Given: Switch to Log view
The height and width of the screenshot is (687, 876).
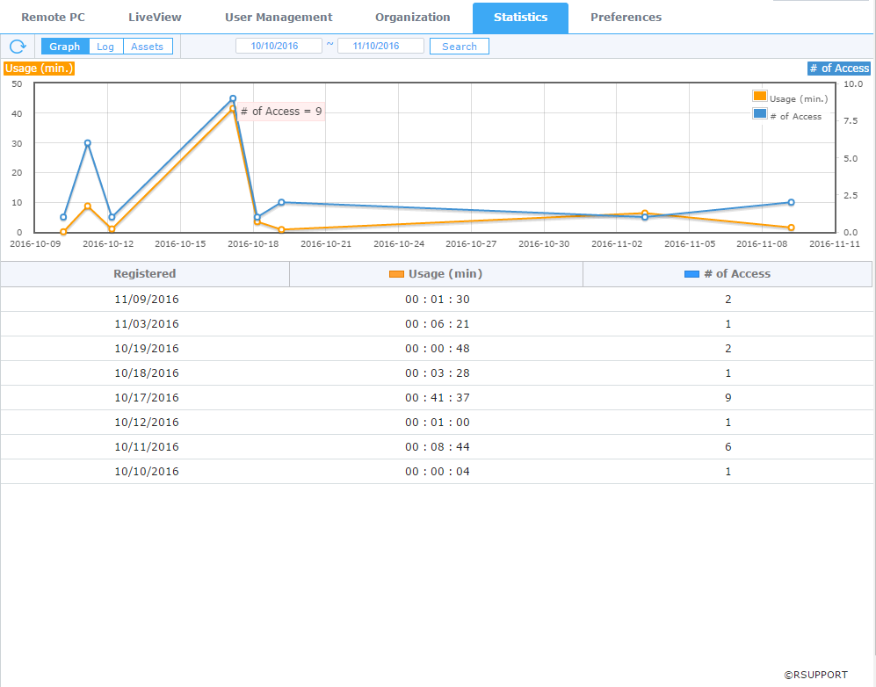Looking at the screenshot, I should pos(105,47).
